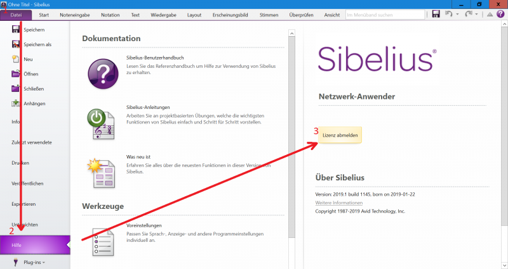Open the redo history dropdown arrow

coord(477,14)
